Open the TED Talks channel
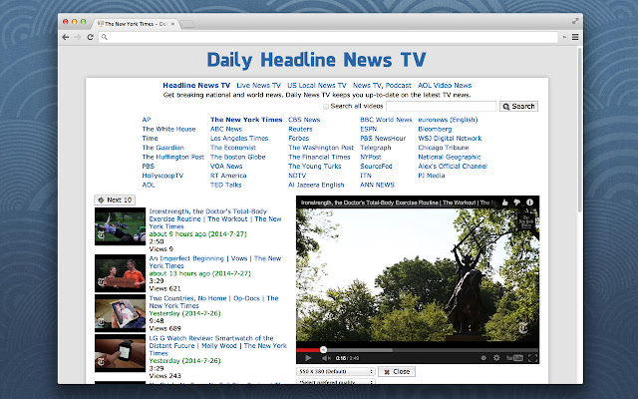The width and height of the screenshot is (638, 399). pyautogui.click(x=226, y=185)
